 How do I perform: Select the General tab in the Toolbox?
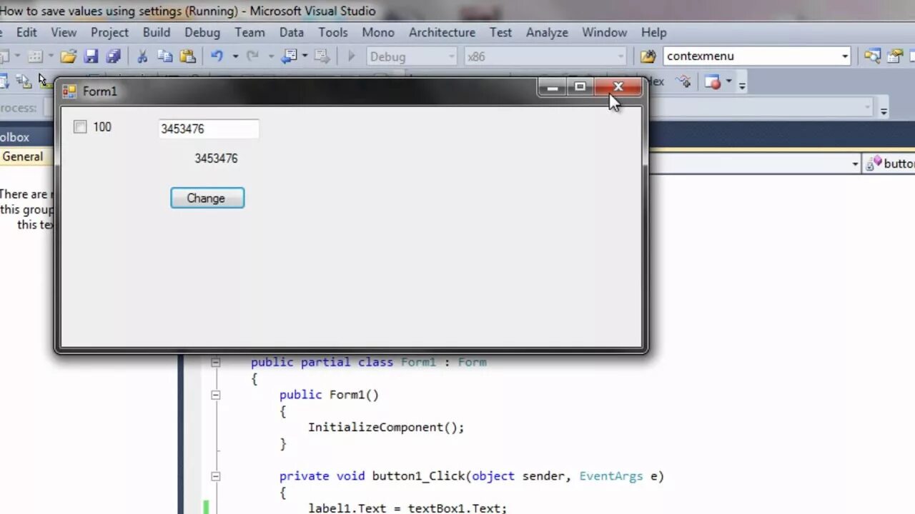[23, 157]
